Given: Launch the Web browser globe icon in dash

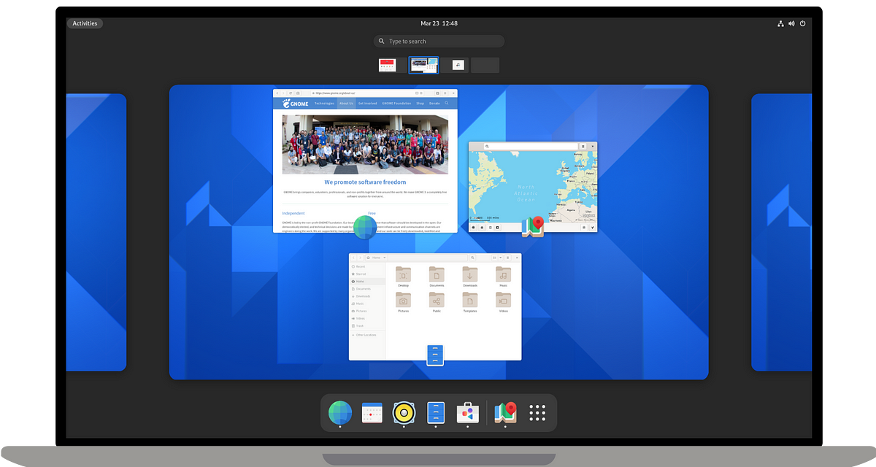Looking at the screenshot, I should pyautogui.click(x=340, y=413).
